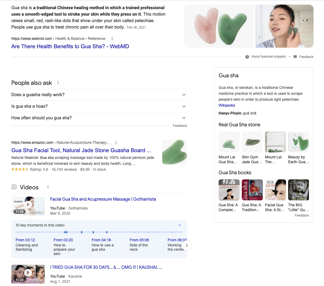Click the Videos section play icon
324x286 pixels.
[14, 187]
